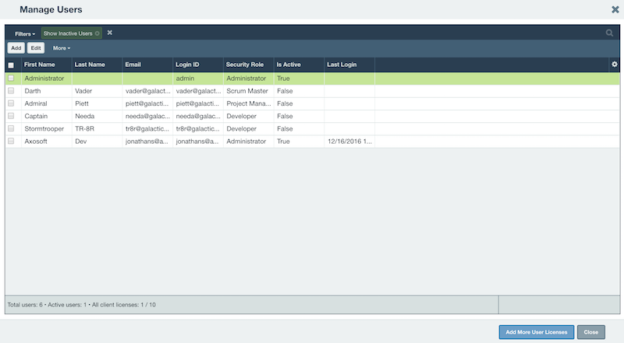Toggle the select-all header checkbox
624x343 pixels.
pyautogui.click(x=11, y=65)
